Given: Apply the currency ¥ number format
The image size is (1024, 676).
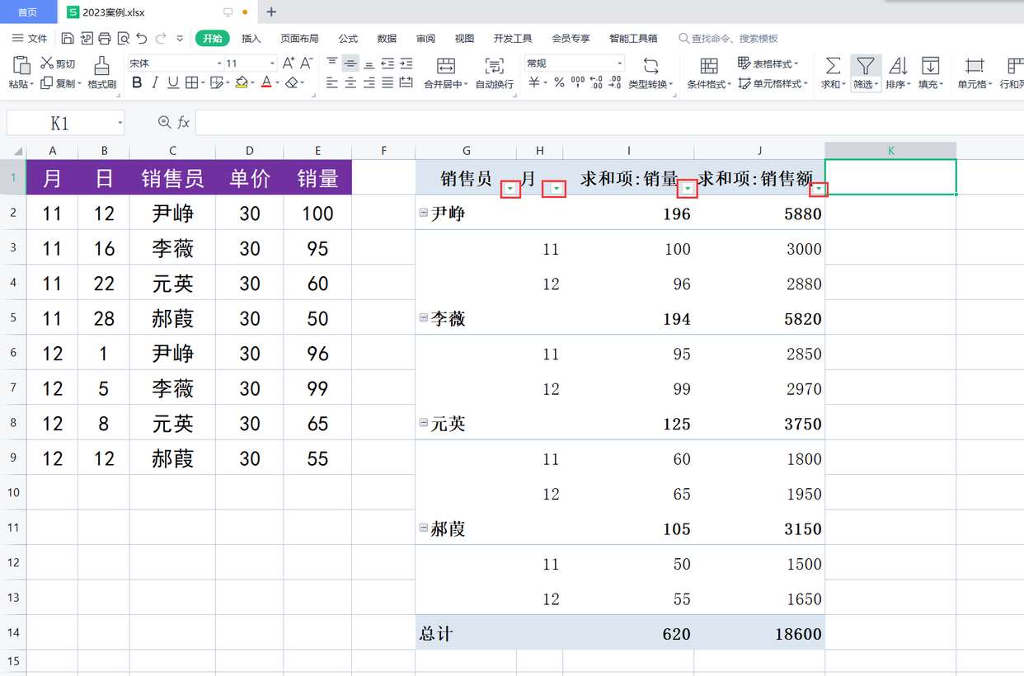Looking at the screenshot, I should click(534, 82).
